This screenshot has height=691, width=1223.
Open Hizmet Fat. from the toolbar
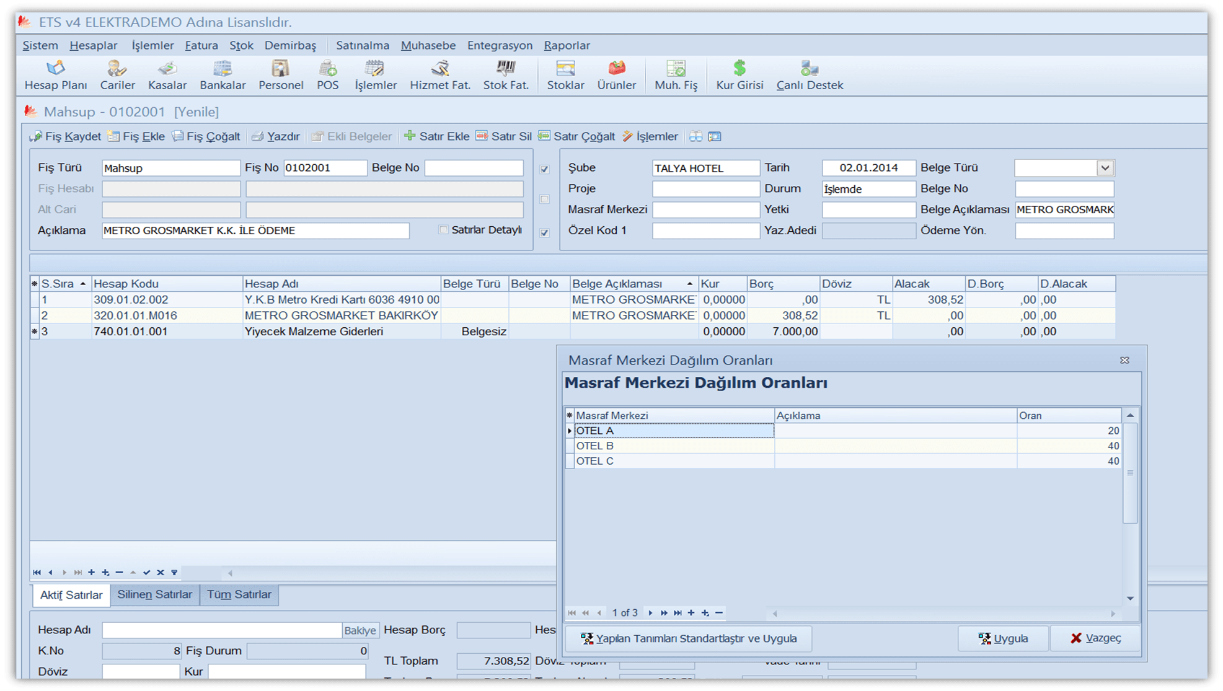pos(440,76)
